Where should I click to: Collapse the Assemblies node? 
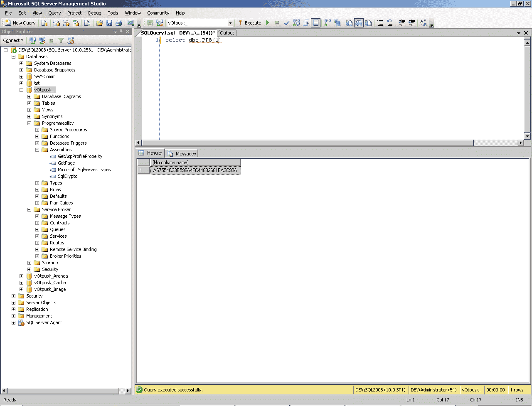37,150
